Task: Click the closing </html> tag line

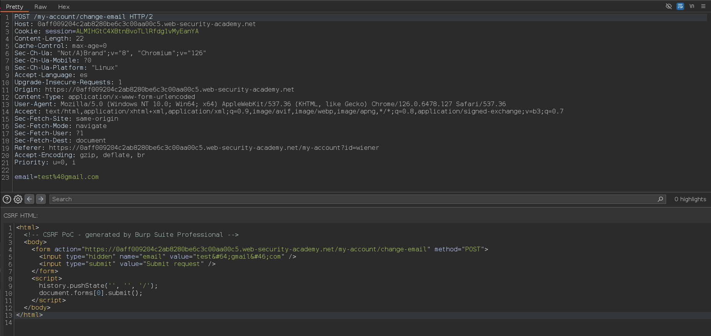Action: click(x=30, y=315)
